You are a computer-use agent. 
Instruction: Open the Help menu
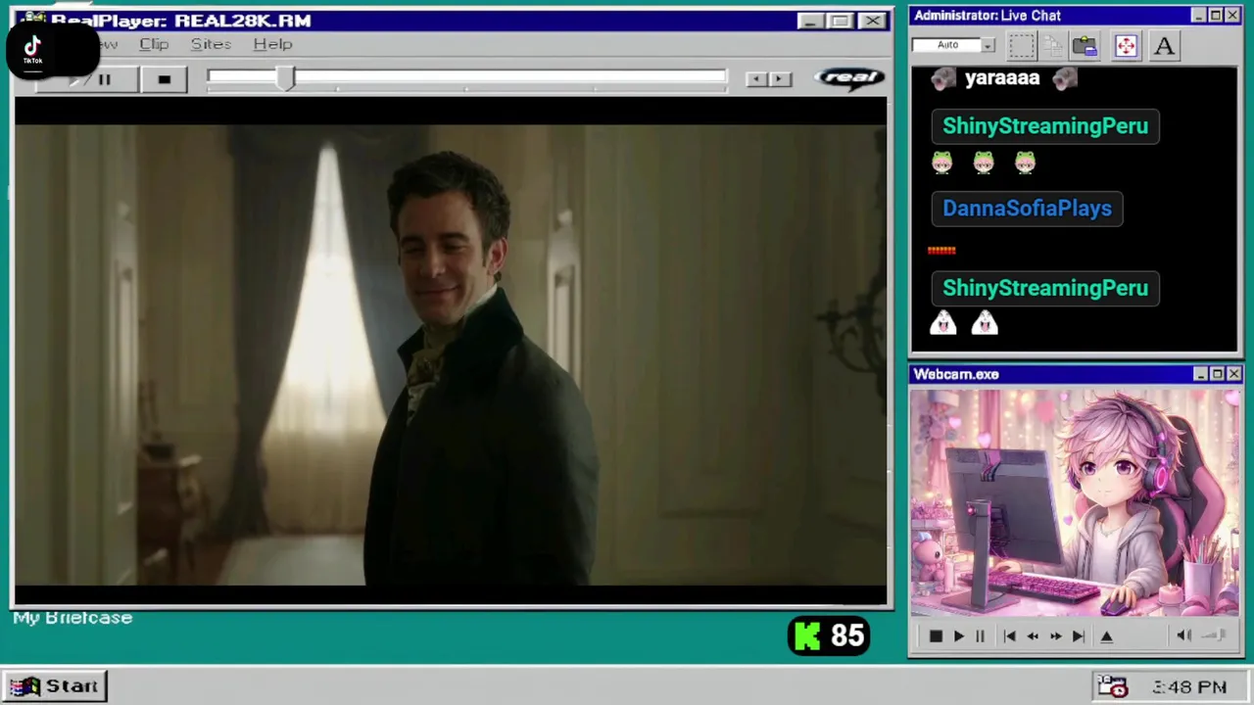pyautogui.click(x=272, y=44)
